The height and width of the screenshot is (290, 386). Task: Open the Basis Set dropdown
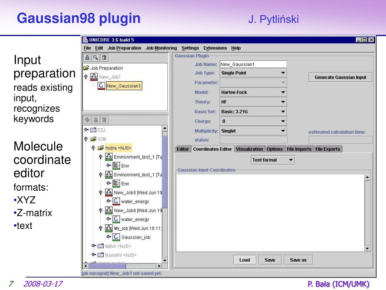coord(253,111)
